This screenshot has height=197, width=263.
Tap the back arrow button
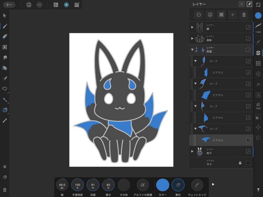(9, 5)
